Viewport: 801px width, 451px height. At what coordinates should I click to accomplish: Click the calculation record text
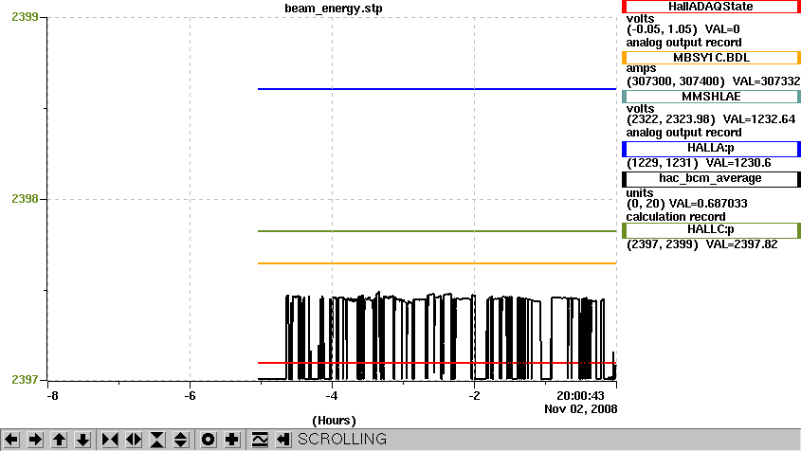point(676,217)
